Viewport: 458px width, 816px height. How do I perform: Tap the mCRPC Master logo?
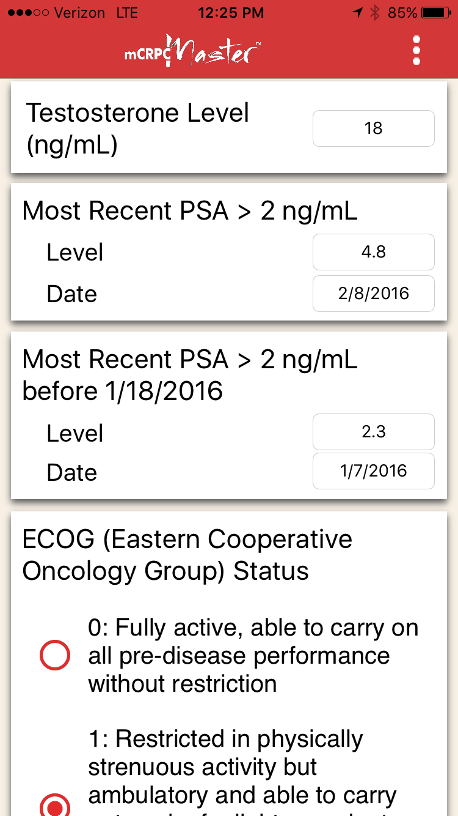(192, 50)
